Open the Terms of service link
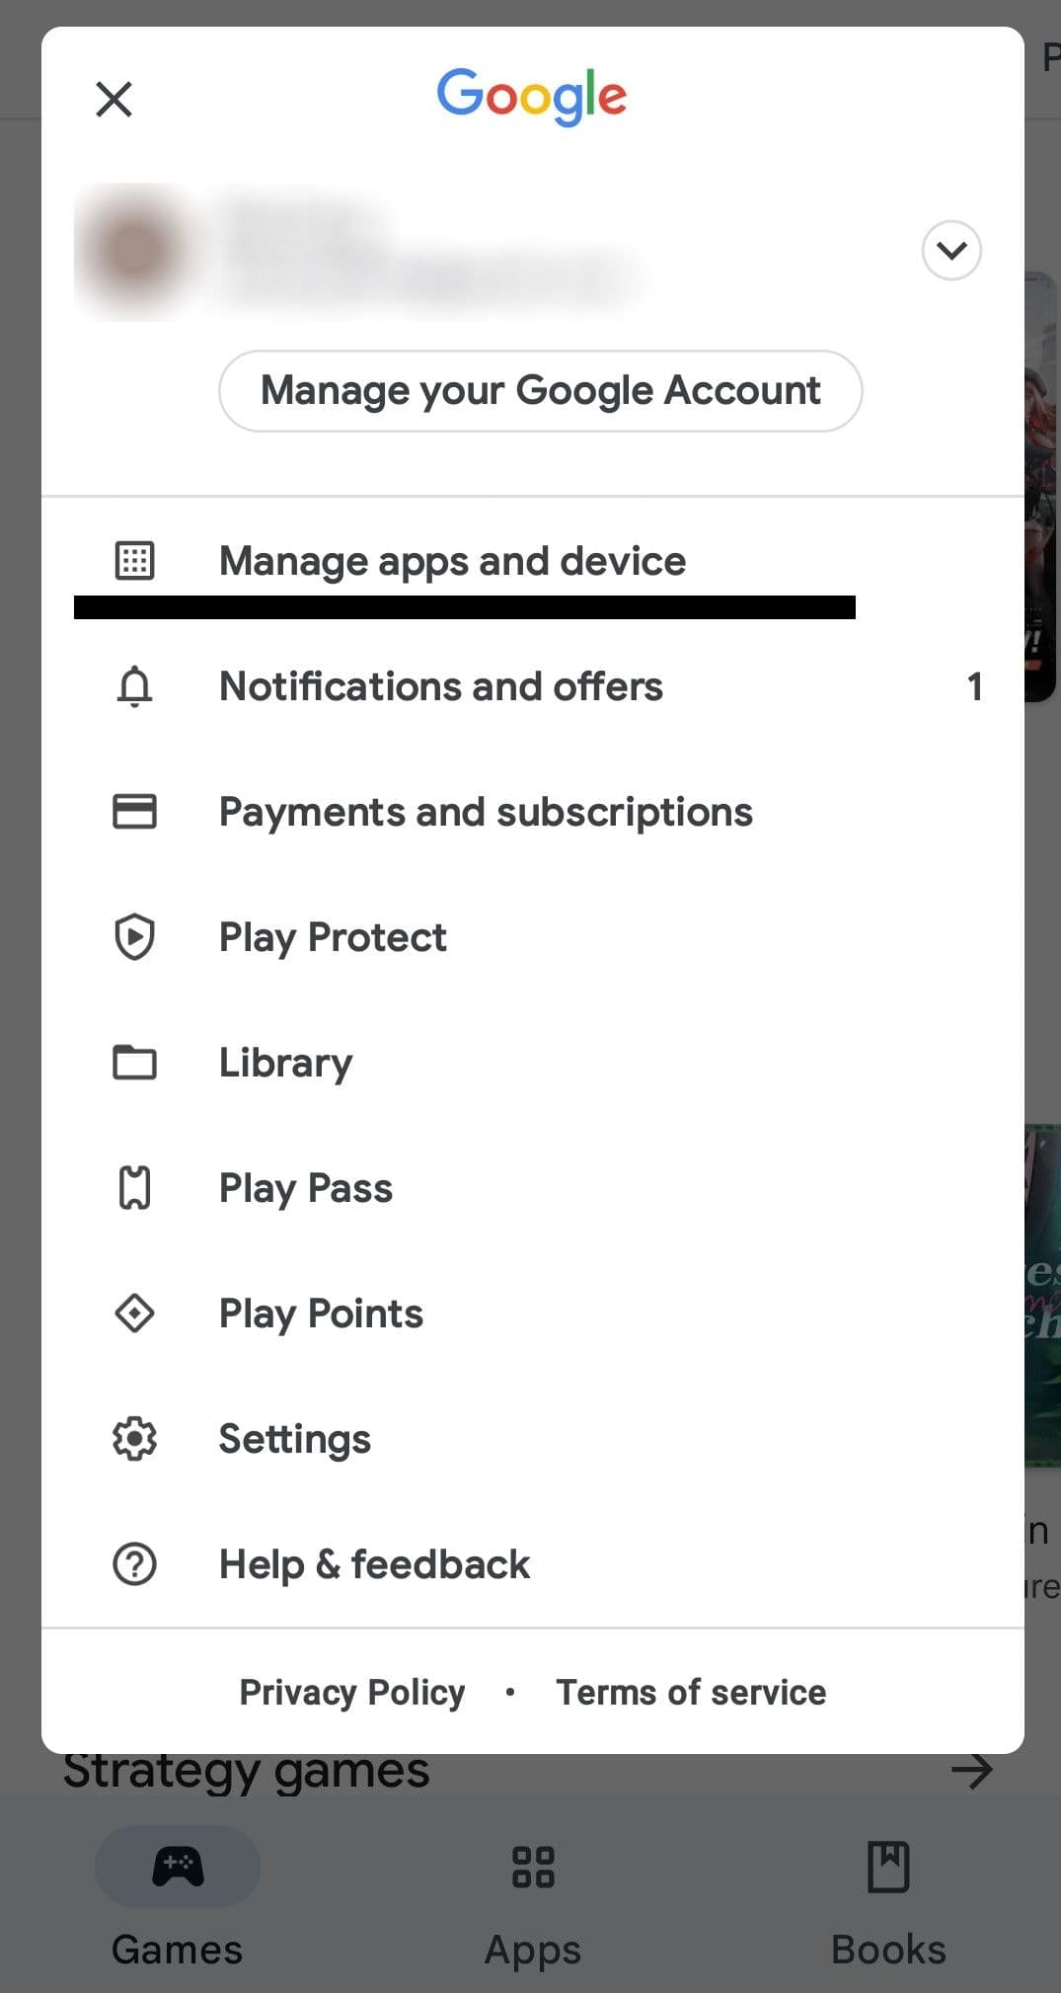 [691, 1692]
